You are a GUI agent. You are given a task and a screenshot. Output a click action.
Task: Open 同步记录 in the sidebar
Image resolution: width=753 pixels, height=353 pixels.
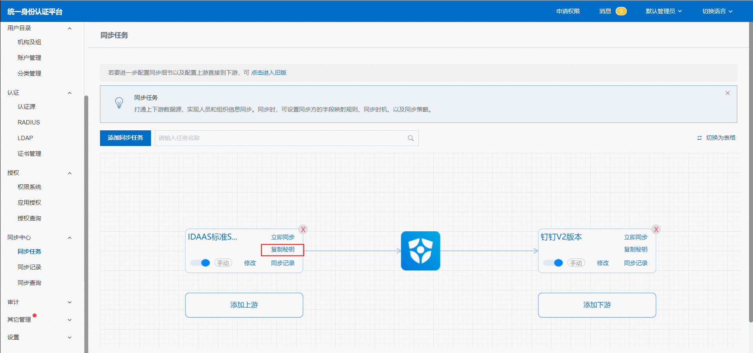(x=29, y=267)
